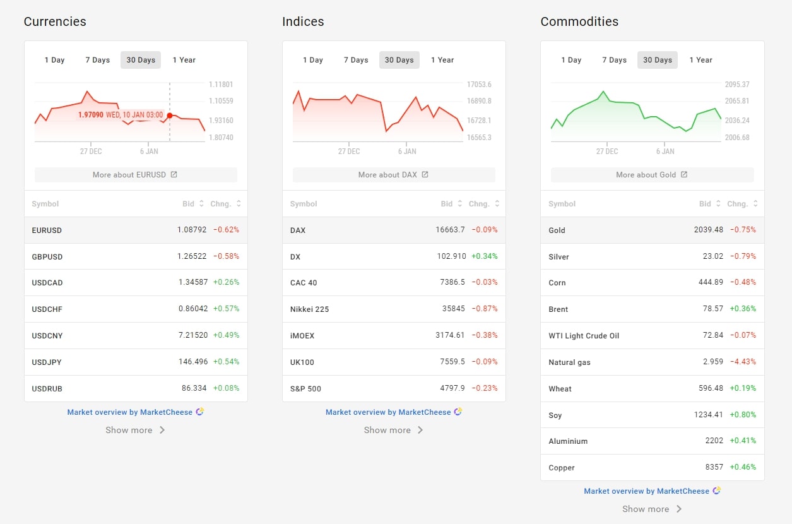Open Market overview by MarketCheese link under Commodities
The height and width of the screenshot is (524, 792).
[x=647, y=491]
